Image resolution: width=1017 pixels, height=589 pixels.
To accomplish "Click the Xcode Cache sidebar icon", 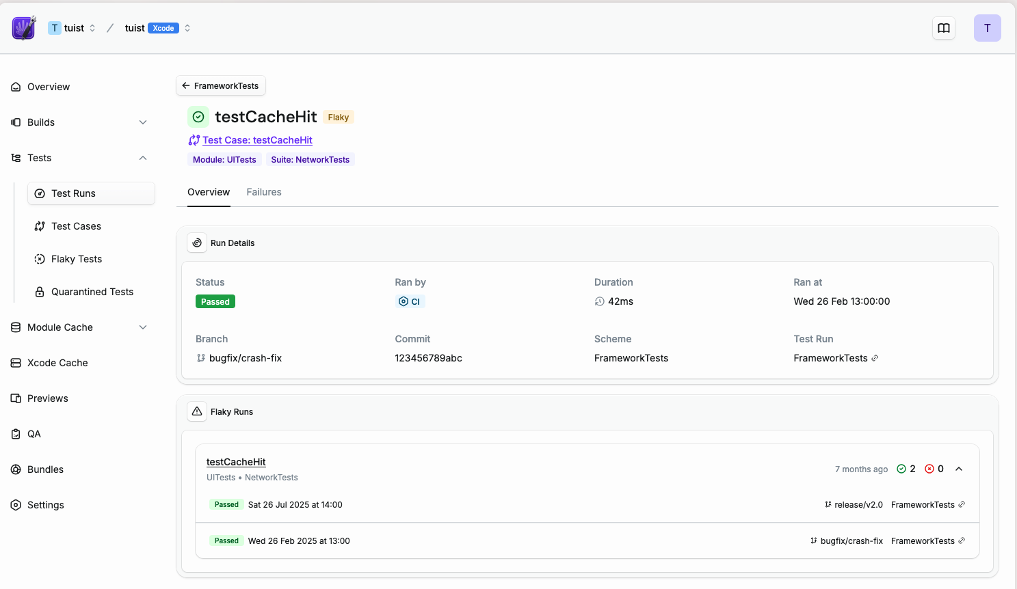I will click(15, 363).
